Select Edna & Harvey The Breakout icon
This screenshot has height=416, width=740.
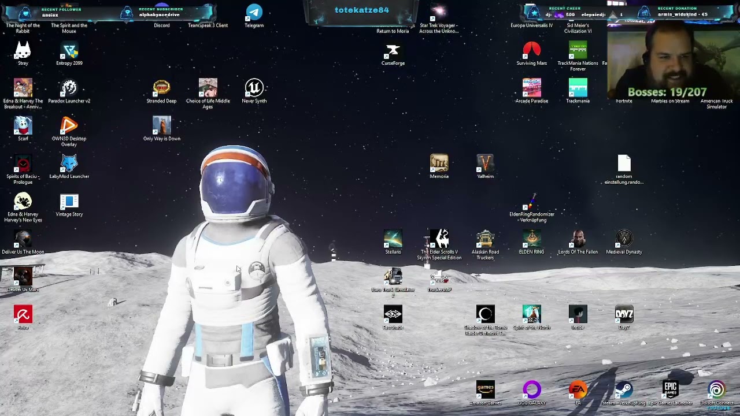click(23, 88)
